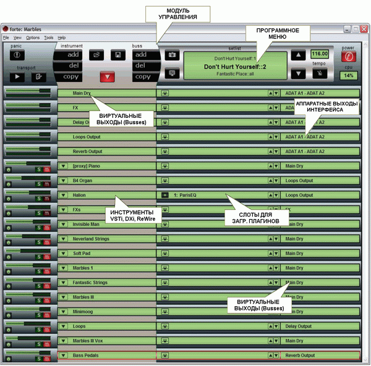Expand the [proxy] Piano dropdown arrow
Image resolution: width=371 pixels, height=366 pixels.
(63, 166)
